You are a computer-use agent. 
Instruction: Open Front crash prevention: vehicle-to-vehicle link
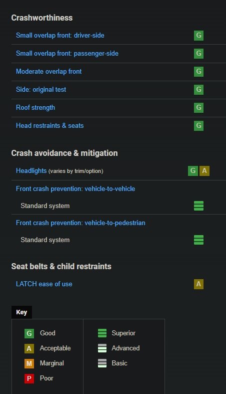tap(75, 188)
